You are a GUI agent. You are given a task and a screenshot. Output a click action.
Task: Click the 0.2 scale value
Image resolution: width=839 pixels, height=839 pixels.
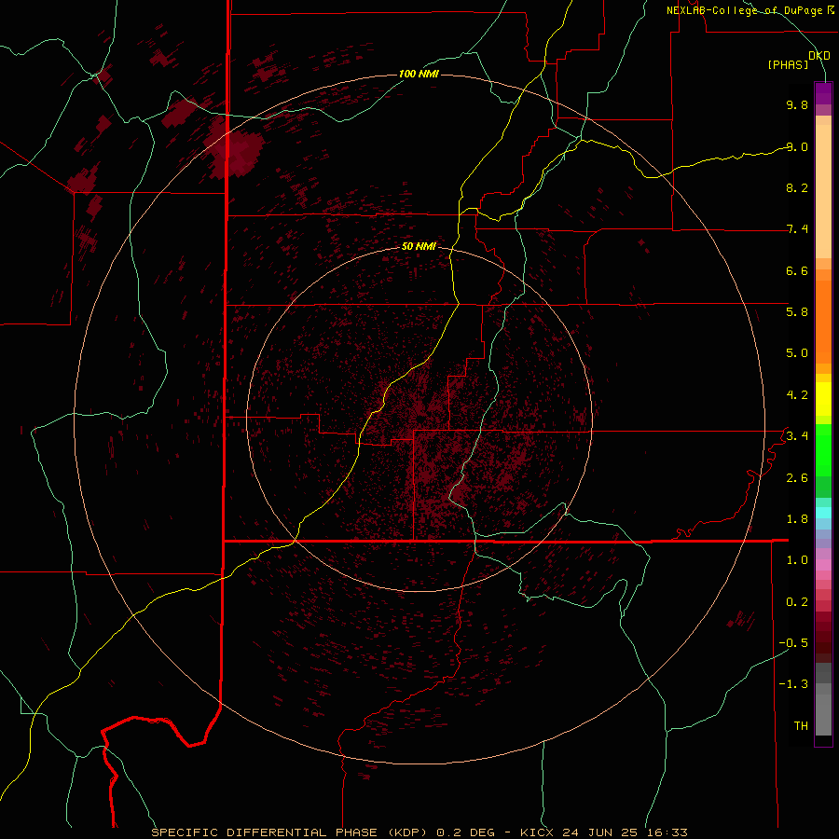797,602
